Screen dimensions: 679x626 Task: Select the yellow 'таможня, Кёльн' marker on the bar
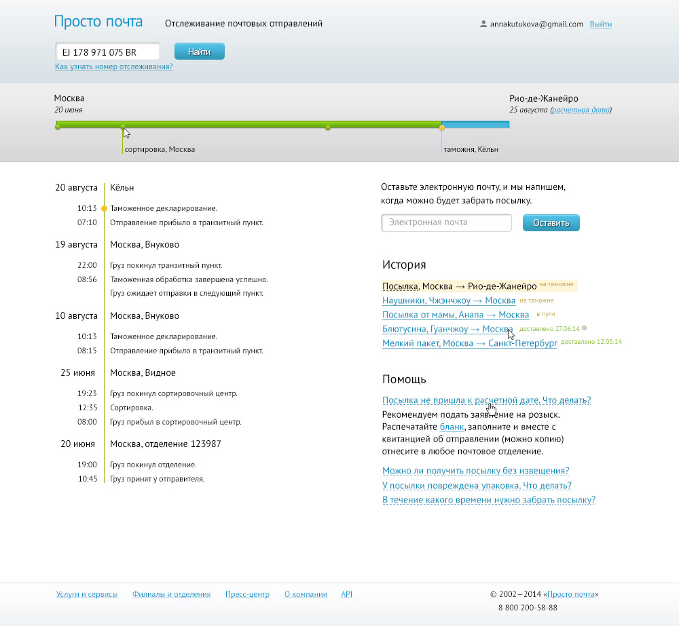click(x=441, y=127)
